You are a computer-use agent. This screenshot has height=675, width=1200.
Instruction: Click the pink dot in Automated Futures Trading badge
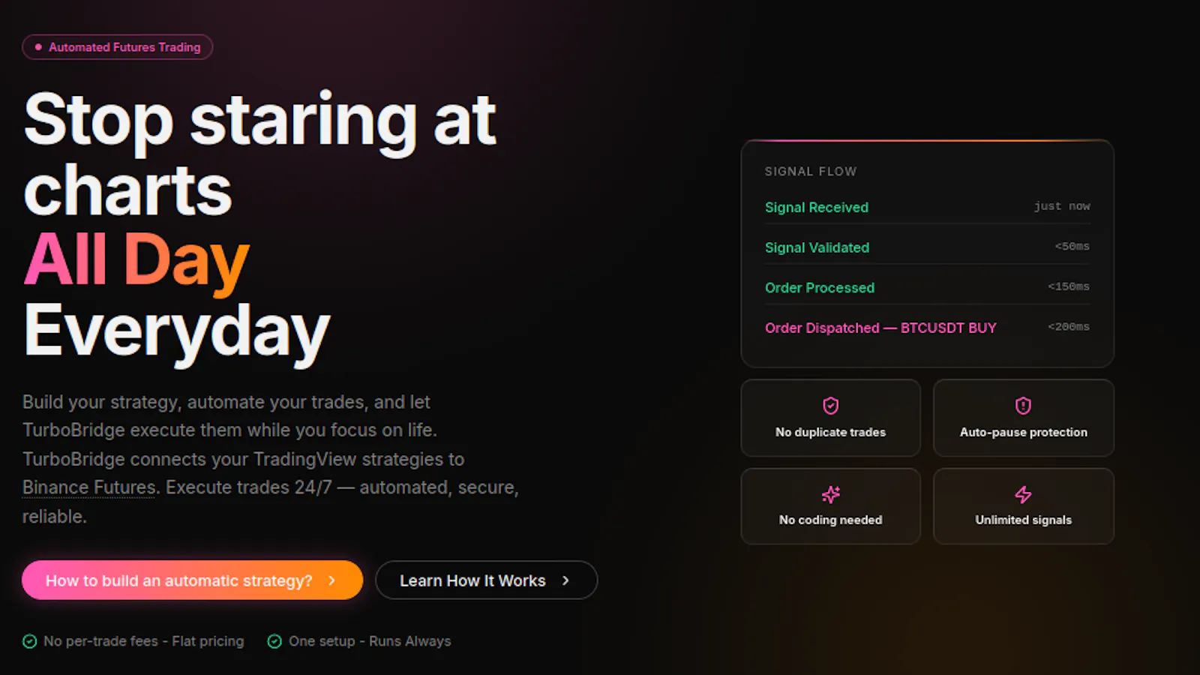tap(38, 47)
